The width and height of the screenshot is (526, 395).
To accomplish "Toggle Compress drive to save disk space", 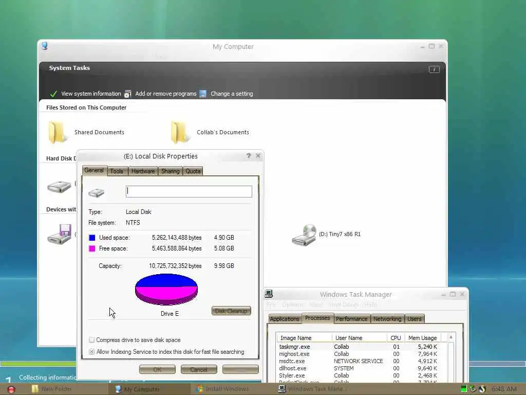I will tap(91, 340).
